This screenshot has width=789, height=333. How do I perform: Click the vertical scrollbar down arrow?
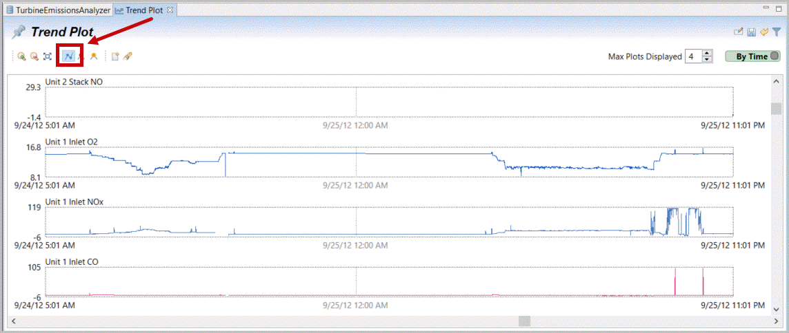pyautogui.click(x=777, y=310)
